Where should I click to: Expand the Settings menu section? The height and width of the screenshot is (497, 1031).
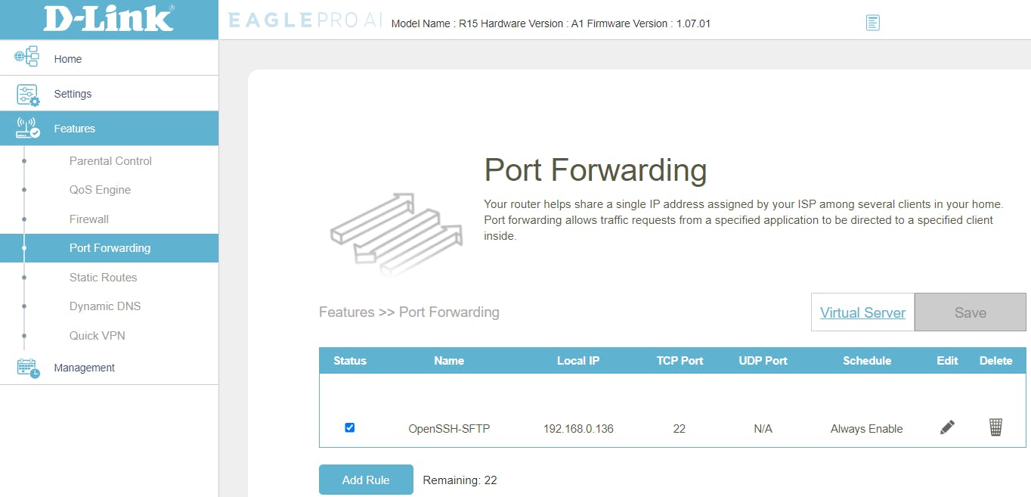[73, 94]
